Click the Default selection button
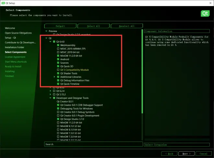This screenshot has height=158, width=214. click(60, 26)
